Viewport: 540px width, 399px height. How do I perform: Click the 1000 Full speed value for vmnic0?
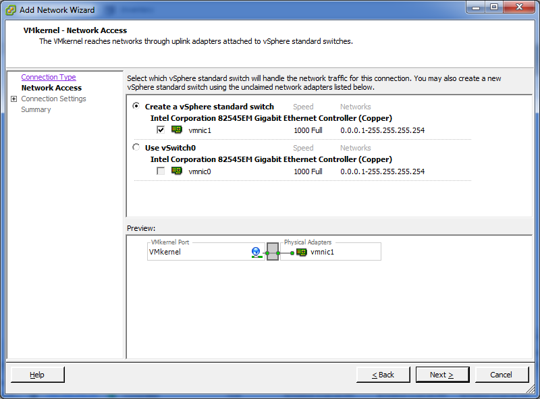(308, 171)
